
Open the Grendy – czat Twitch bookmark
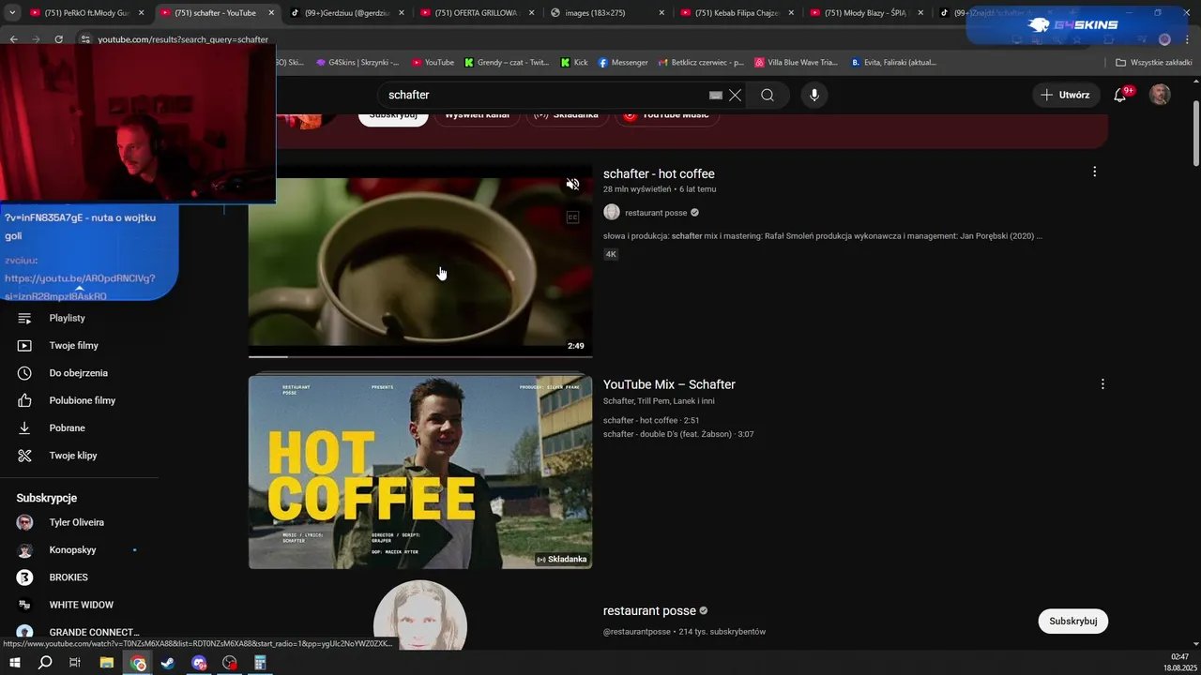(x=507, y=62)
